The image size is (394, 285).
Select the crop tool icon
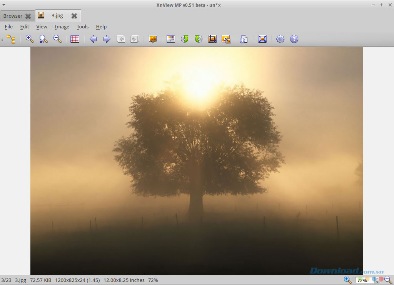(x=212, y=39)
